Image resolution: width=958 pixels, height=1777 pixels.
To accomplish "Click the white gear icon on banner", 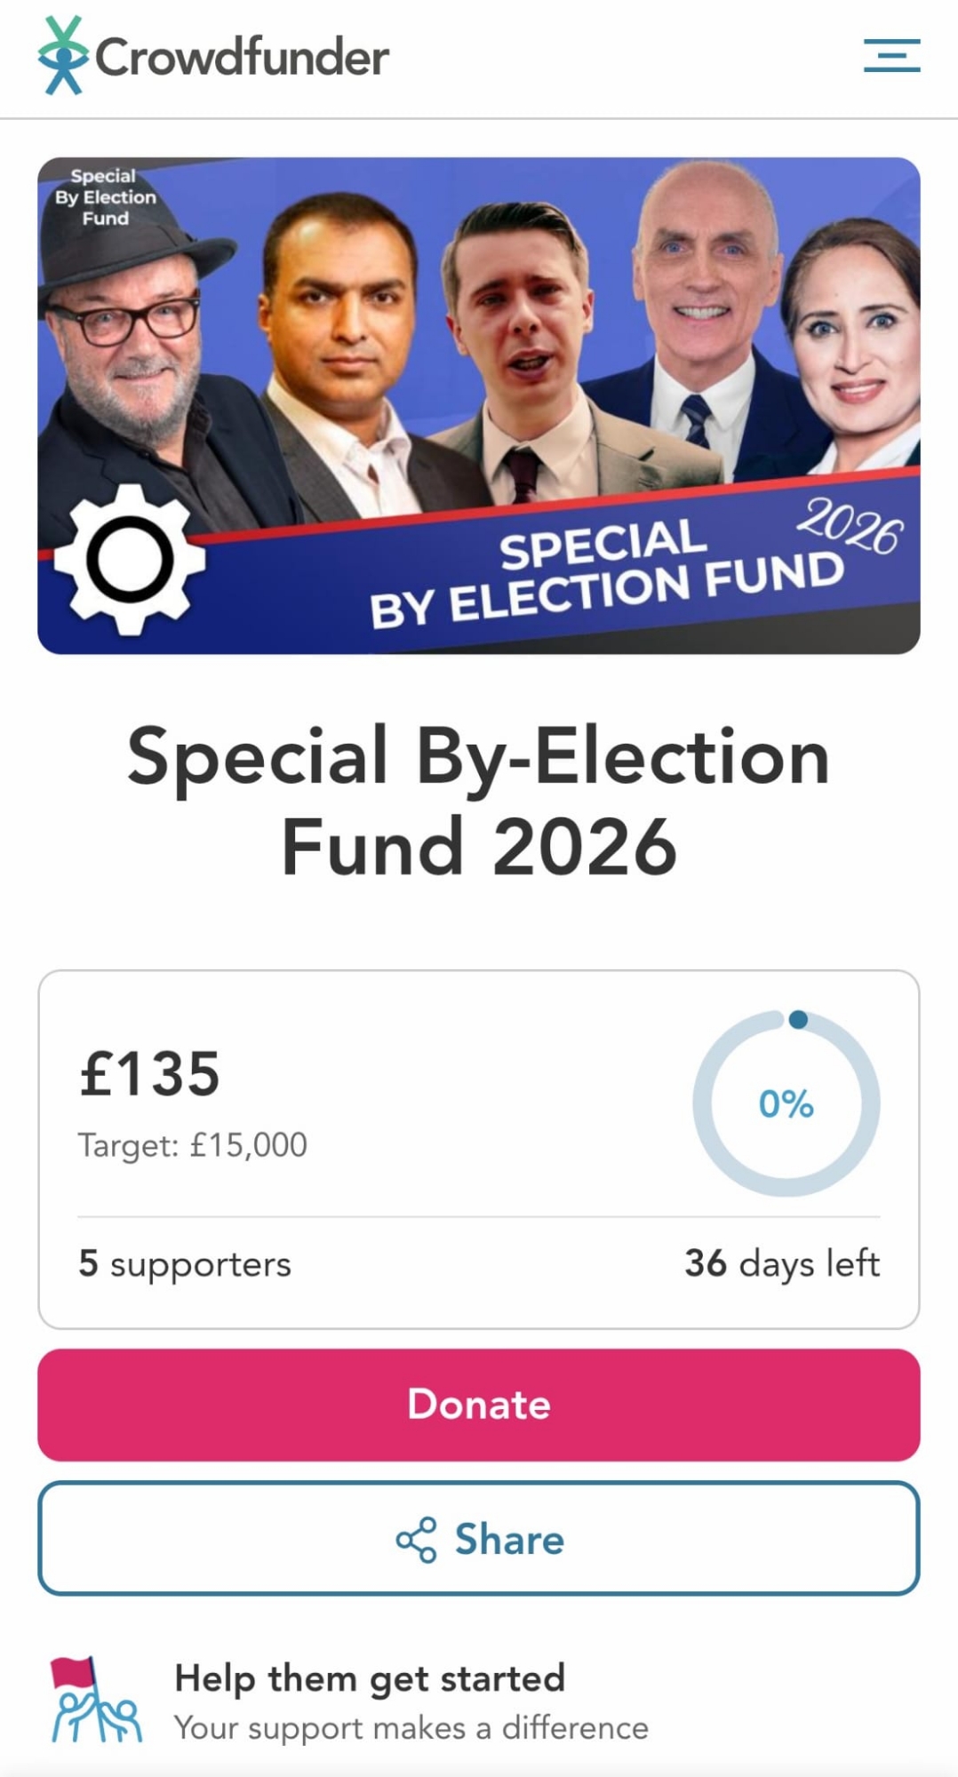I will 130,560.
